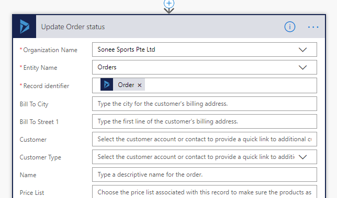Click into the Customer input field
Image resolution: width=337 pixels, height=198 pixels.
coord(205,139)
